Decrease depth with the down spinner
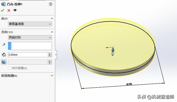The image size is (177, 102). (x=50, y=56)
